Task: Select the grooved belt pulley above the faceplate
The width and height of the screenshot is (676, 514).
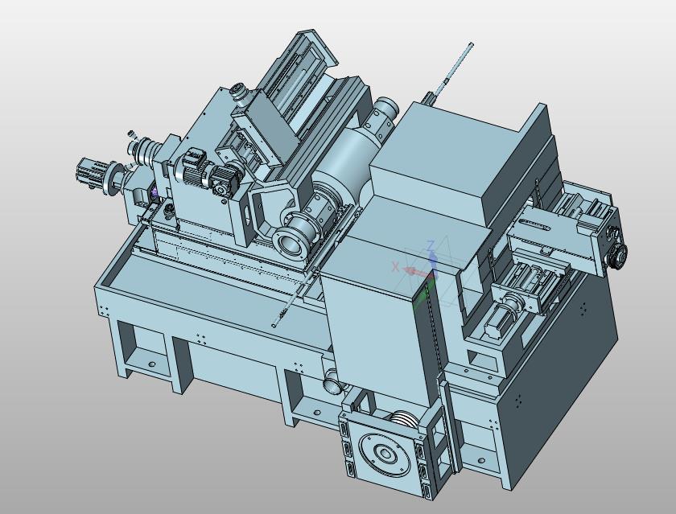Action: (403, 419)
